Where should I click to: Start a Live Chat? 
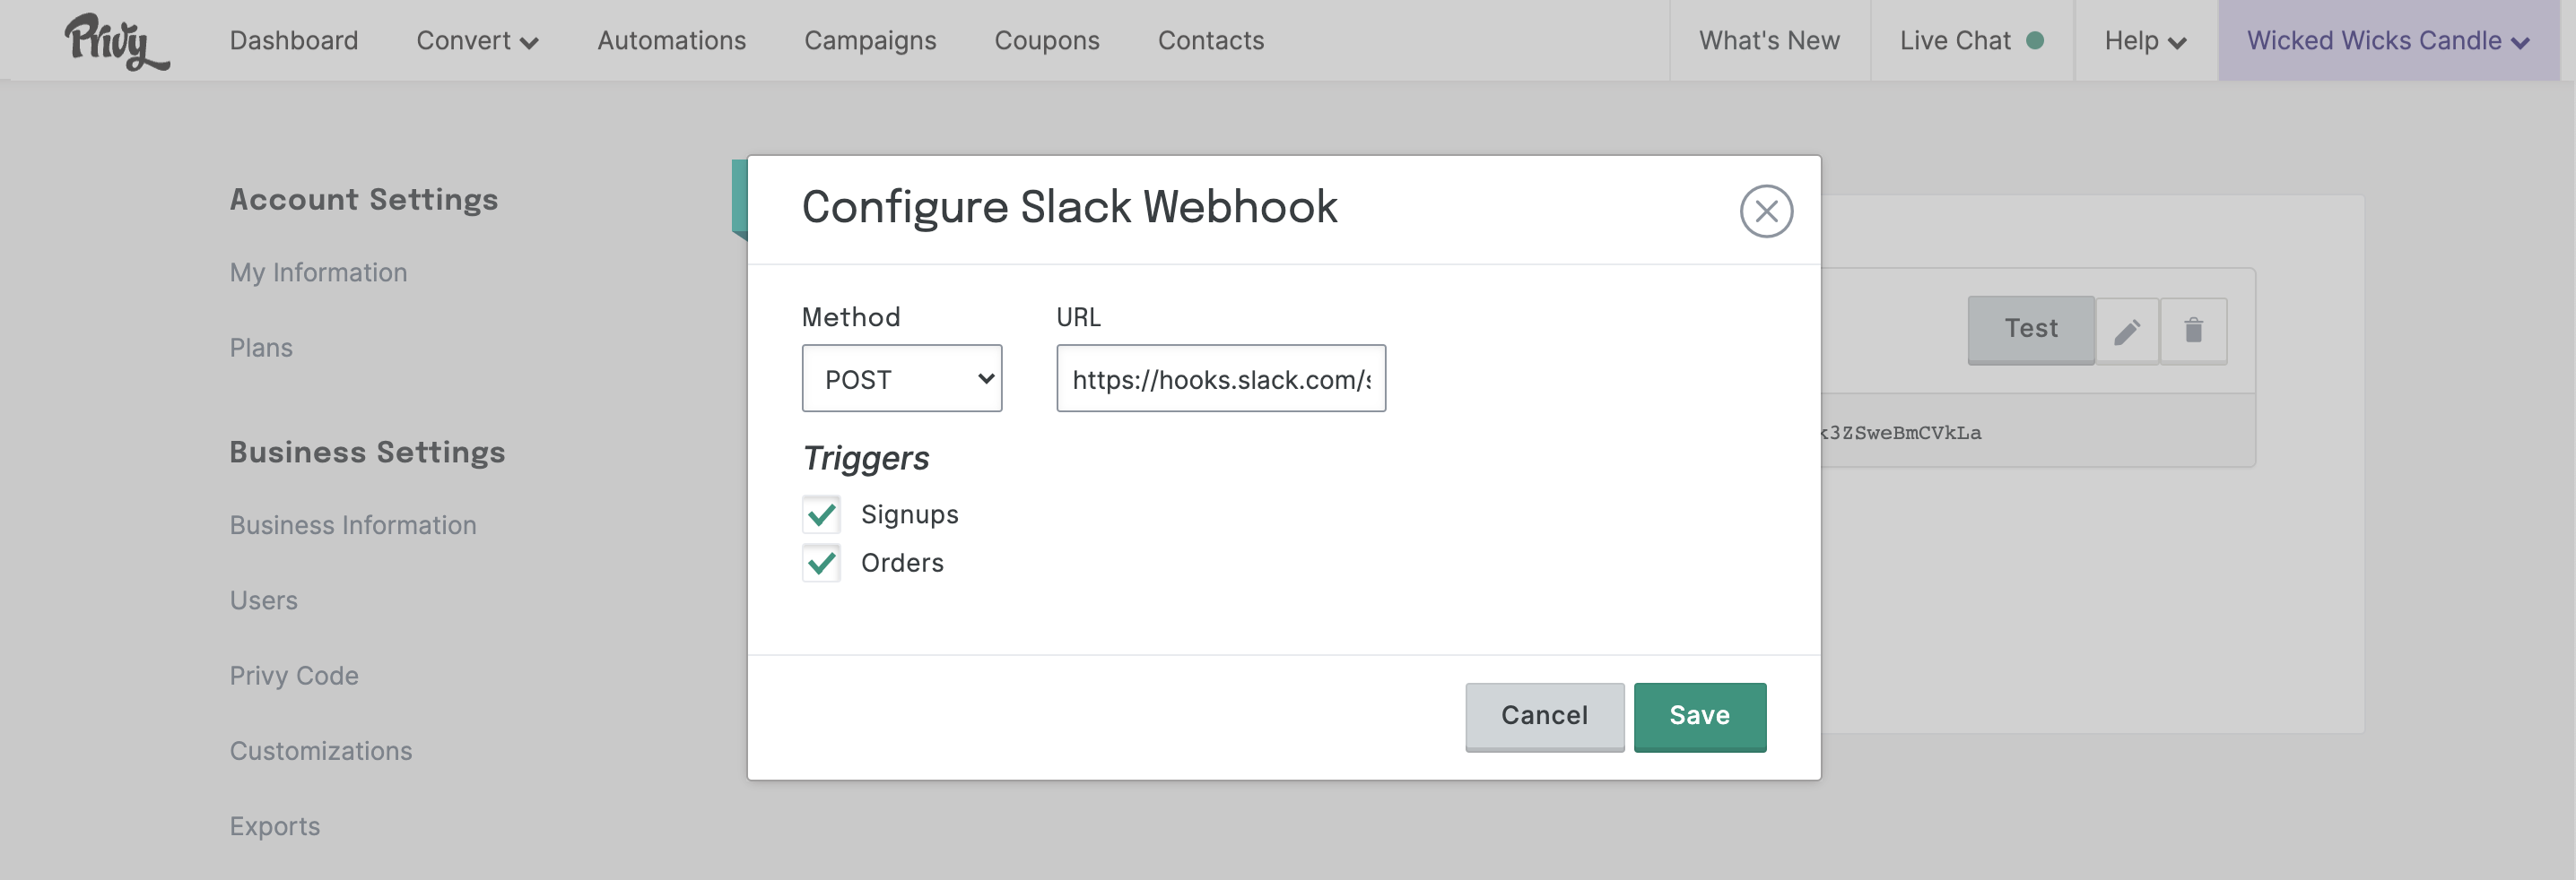pos(1971,41)
